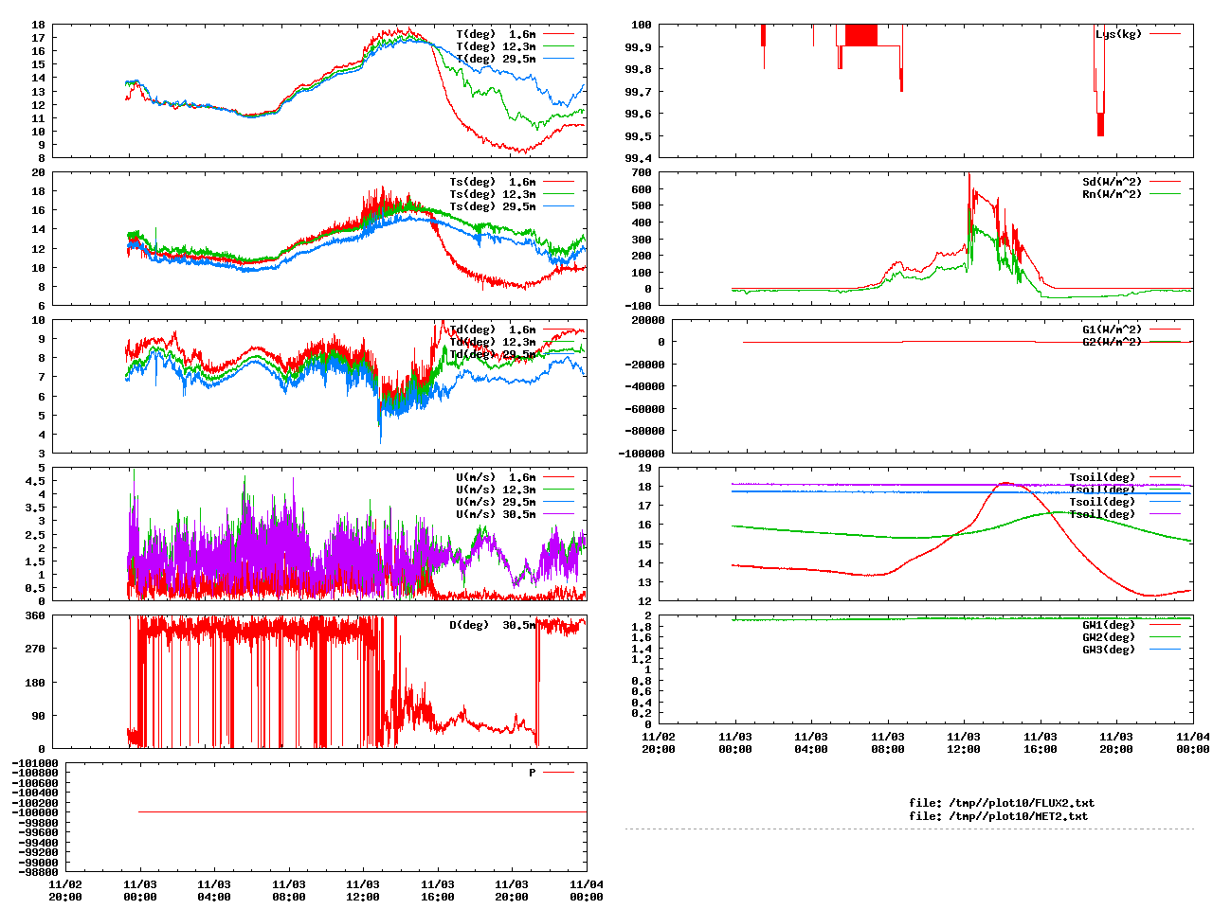Click the 'Rn(W/m^2)' legend entry
Image resolution: width=1213 pixels, height=909 pixels.
(1113, 194)
